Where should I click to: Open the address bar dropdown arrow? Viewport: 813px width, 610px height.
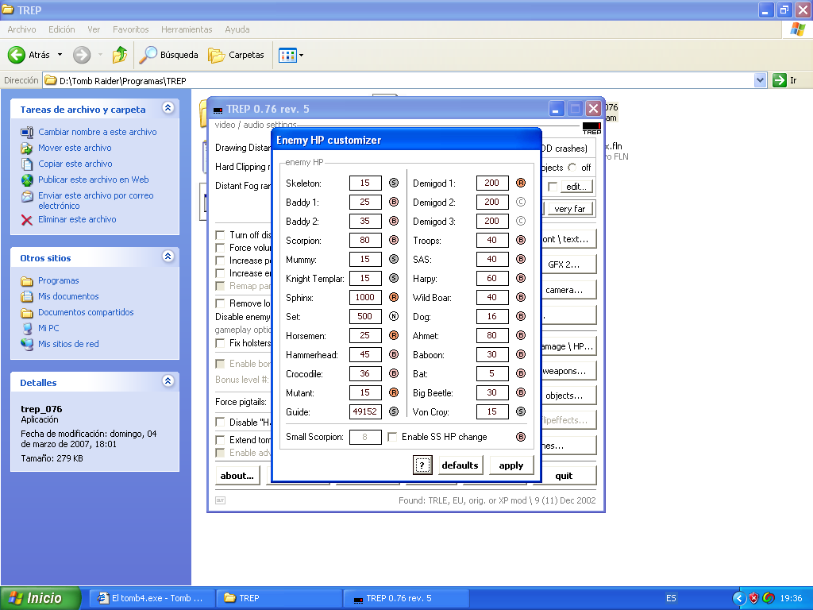click(x=760, y=80)
